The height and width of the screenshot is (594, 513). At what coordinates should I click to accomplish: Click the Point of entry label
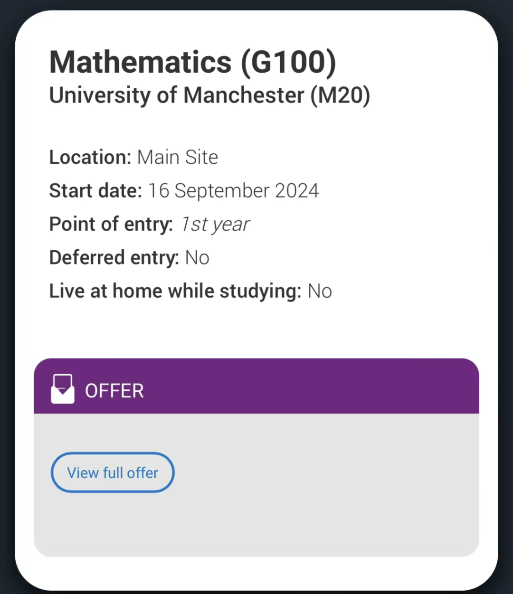(x=111, y=224)
